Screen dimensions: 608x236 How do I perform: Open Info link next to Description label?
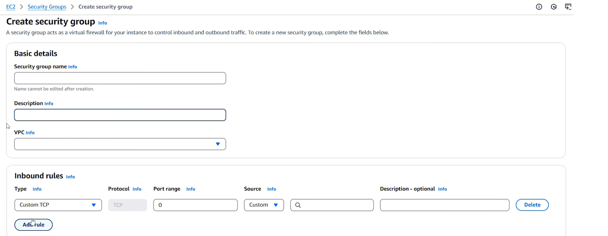[x=49, y=104]
